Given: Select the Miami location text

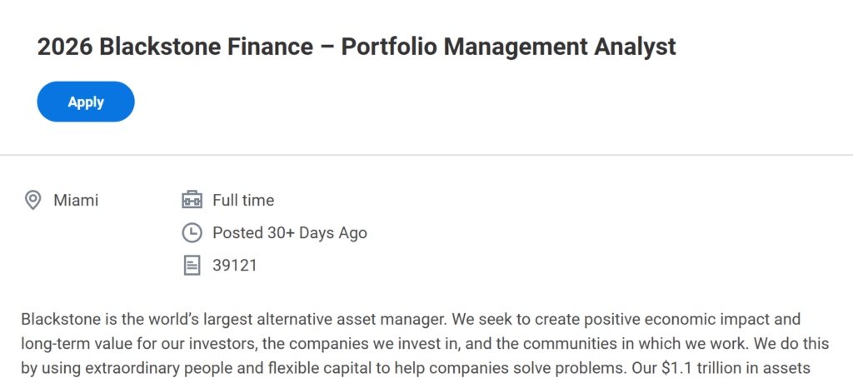Looking at the screenshot, I should coord(76,200).
